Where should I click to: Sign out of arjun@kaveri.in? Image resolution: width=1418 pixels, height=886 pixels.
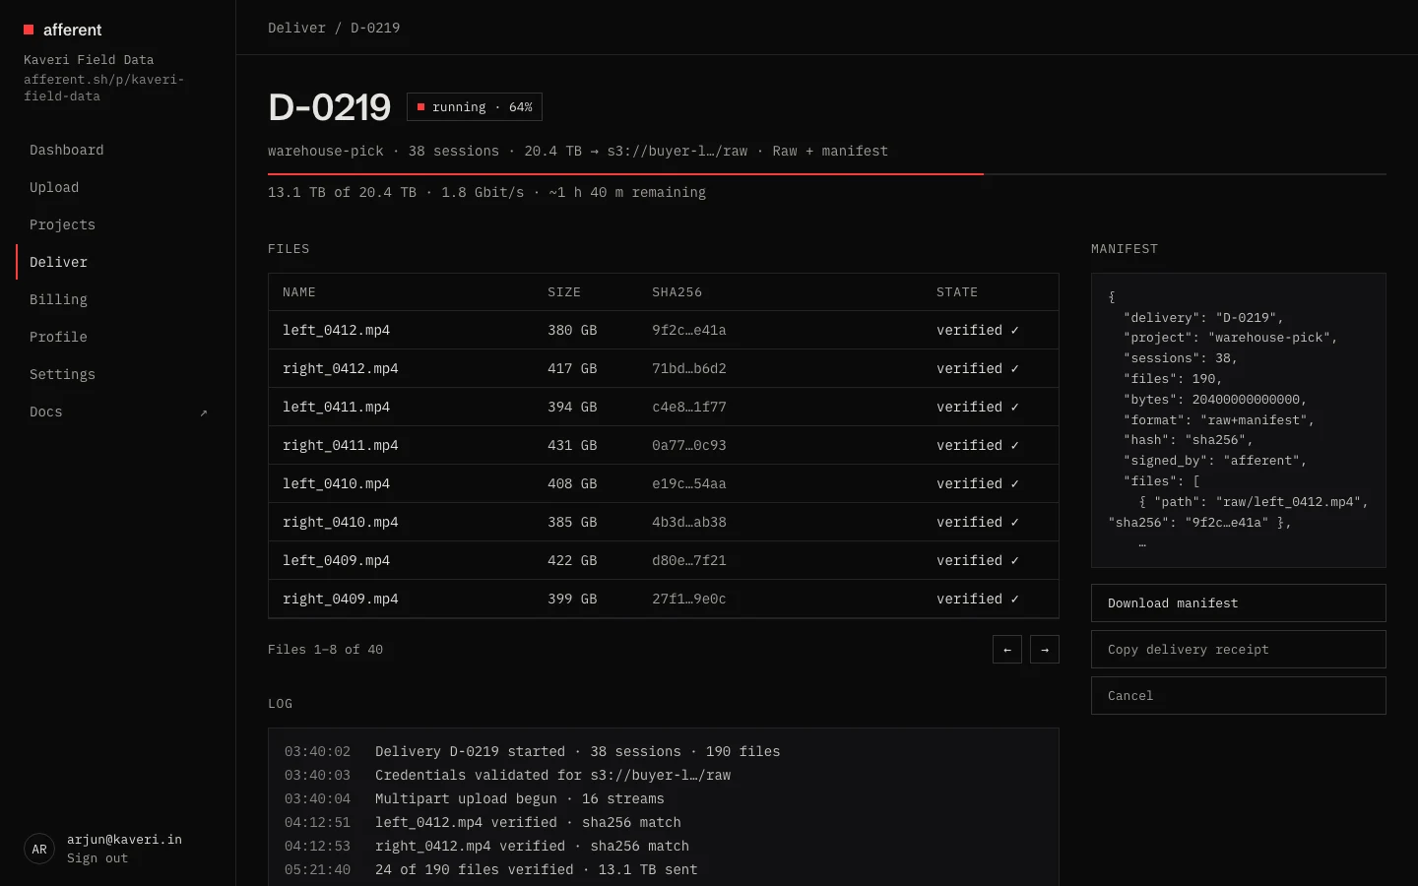coord(97,858)
